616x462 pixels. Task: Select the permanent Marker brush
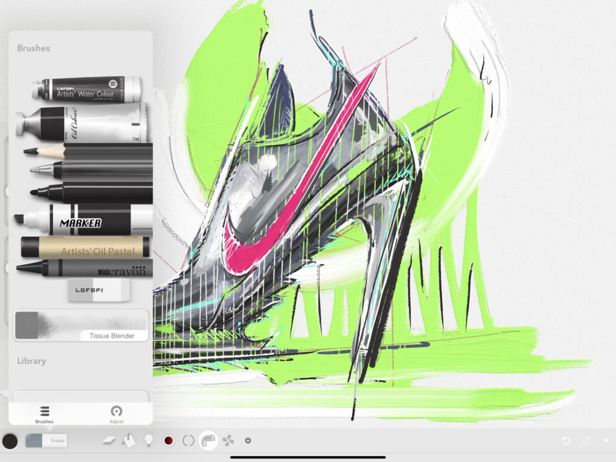coord(83,220)
